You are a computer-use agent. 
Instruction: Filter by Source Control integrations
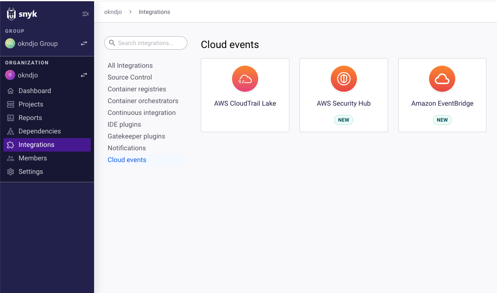click(130, 77)
